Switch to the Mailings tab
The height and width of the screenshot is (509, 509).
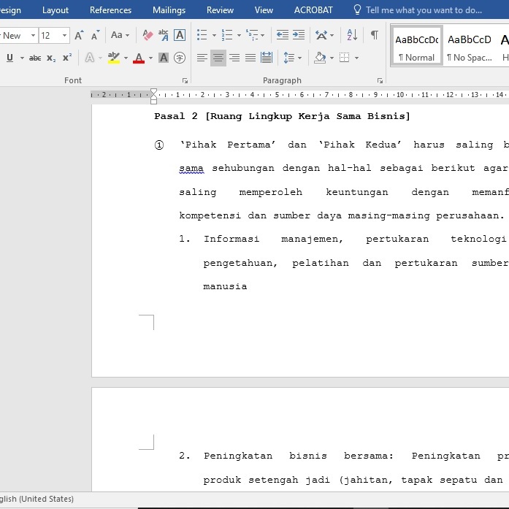pos(169,10)
